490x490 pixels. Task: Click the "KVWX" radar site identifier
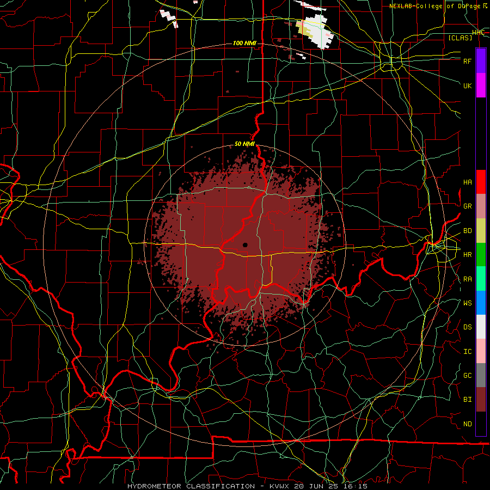(x=279, y=486)
